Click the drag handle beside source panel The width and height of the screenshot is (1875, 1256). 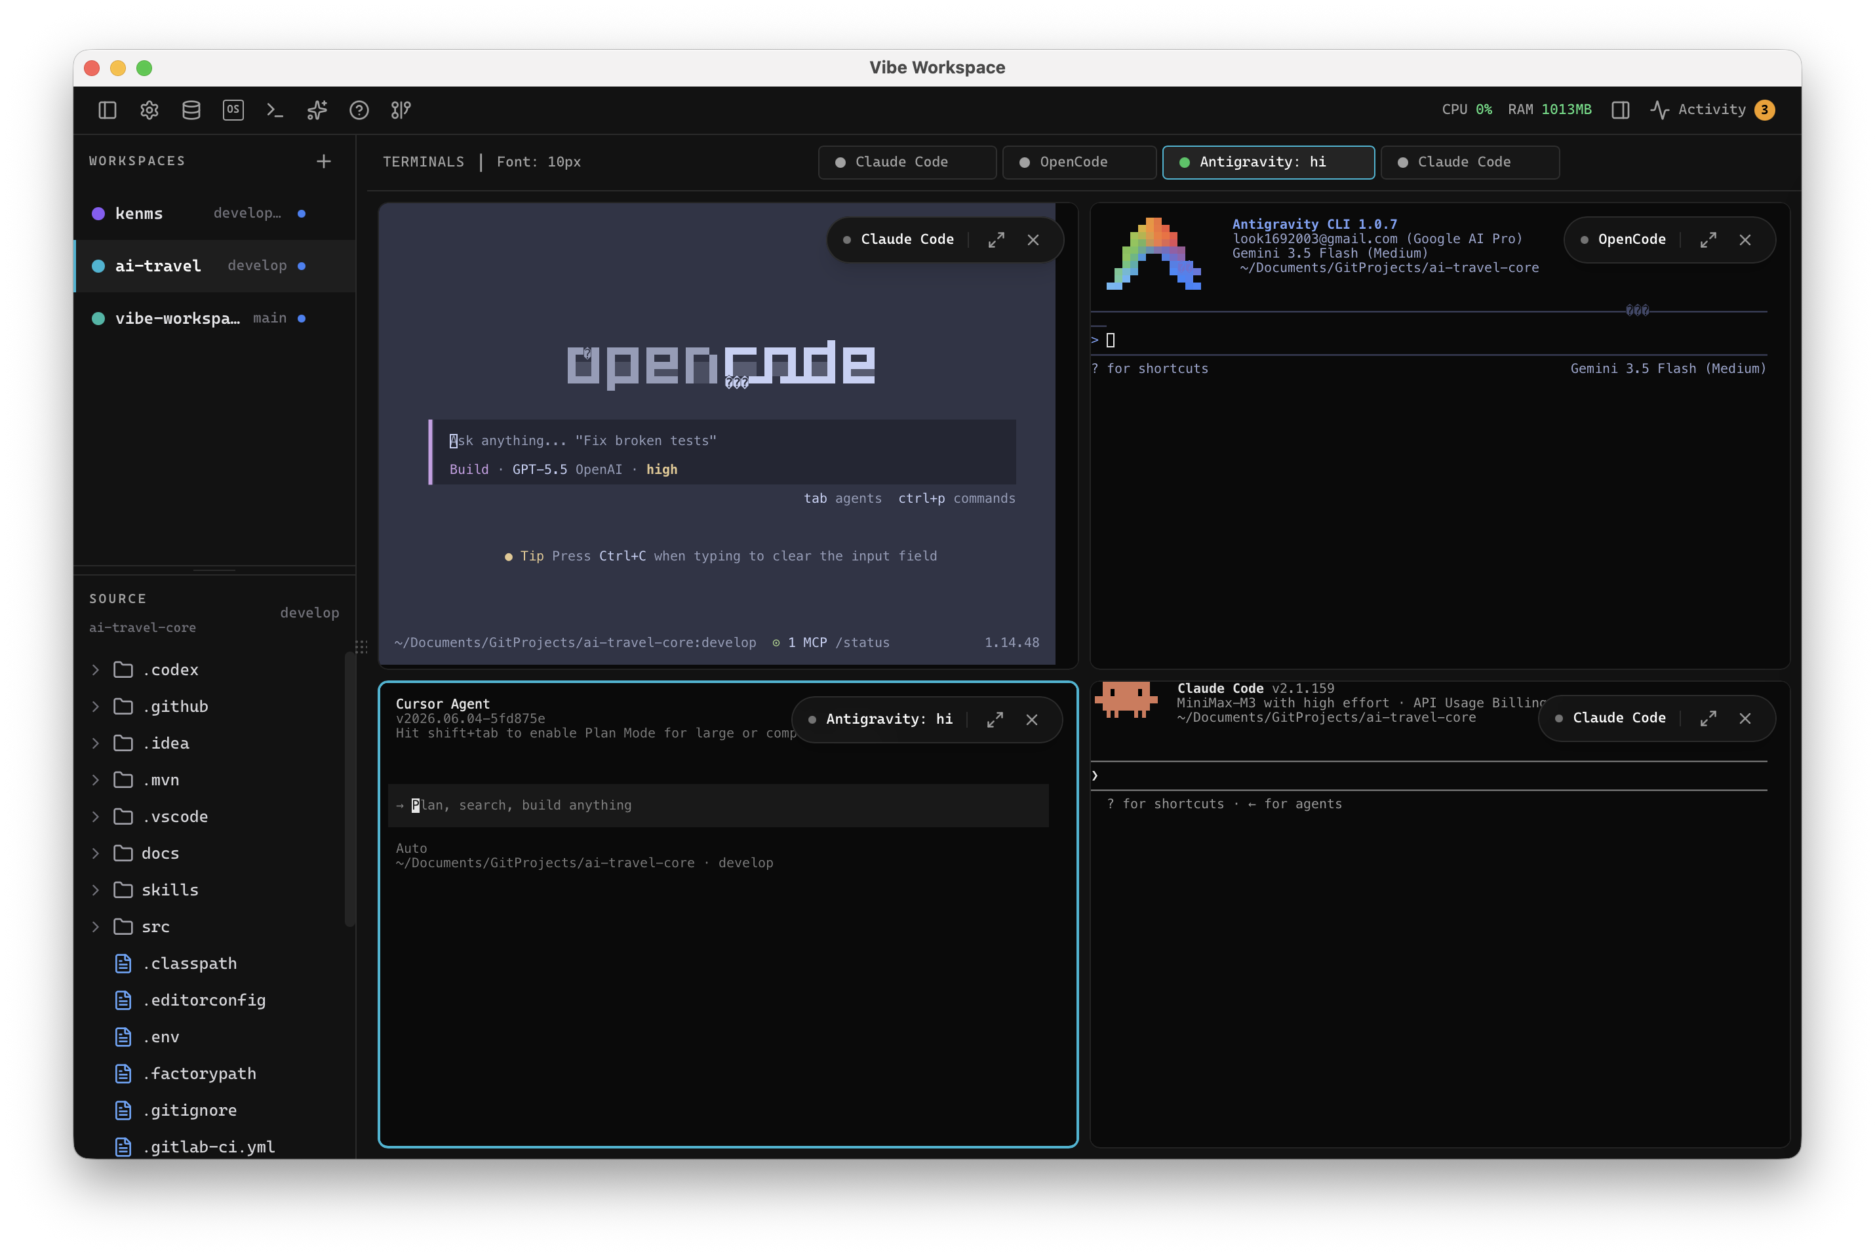[361, 646]
